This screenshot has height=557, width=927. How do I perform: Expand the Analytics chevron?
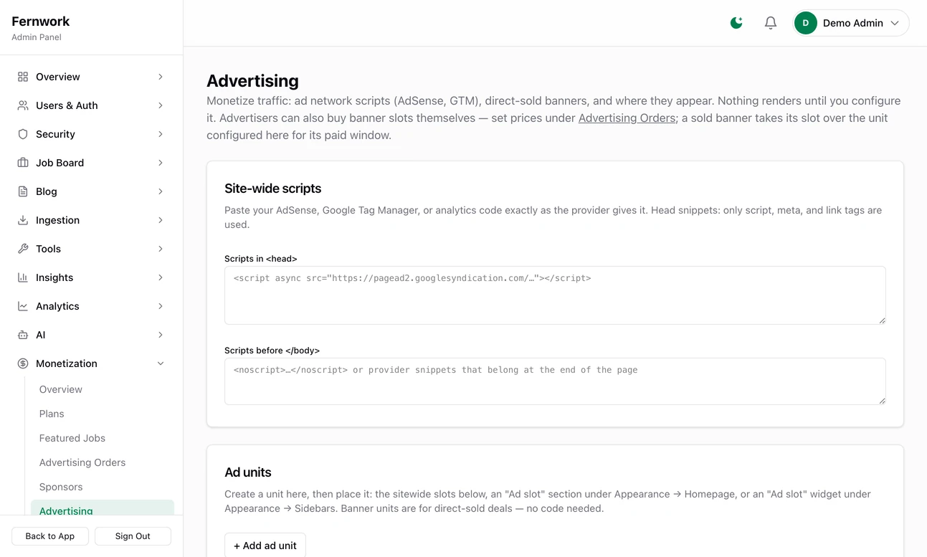(161, 306)
